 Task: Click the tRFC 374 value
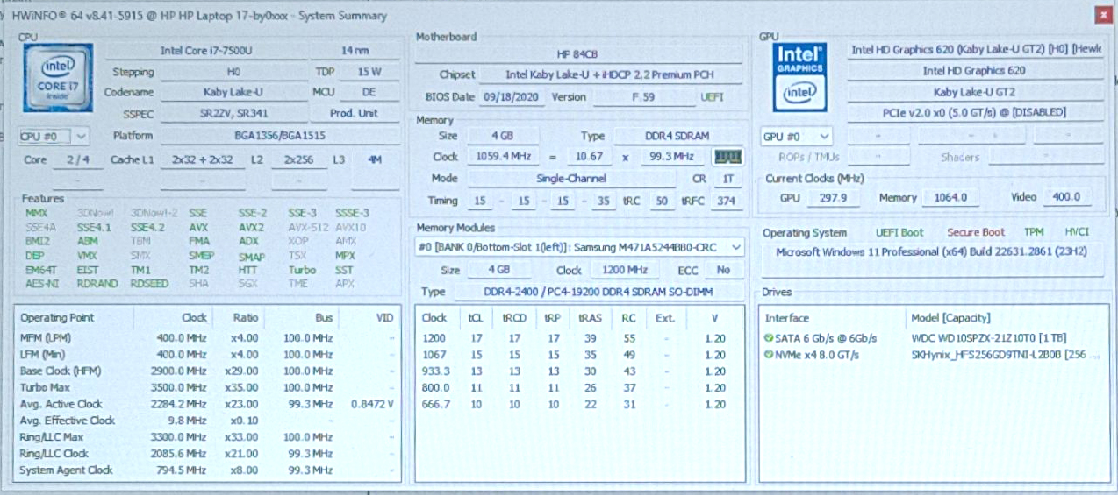[726, 201]
